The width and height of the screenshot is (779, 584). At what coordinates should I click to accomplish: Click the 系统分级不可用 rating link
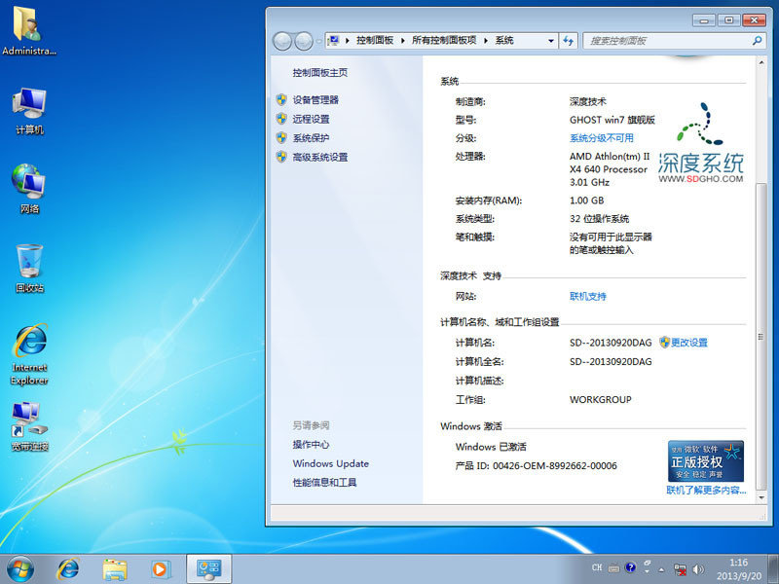click(601, 138)
